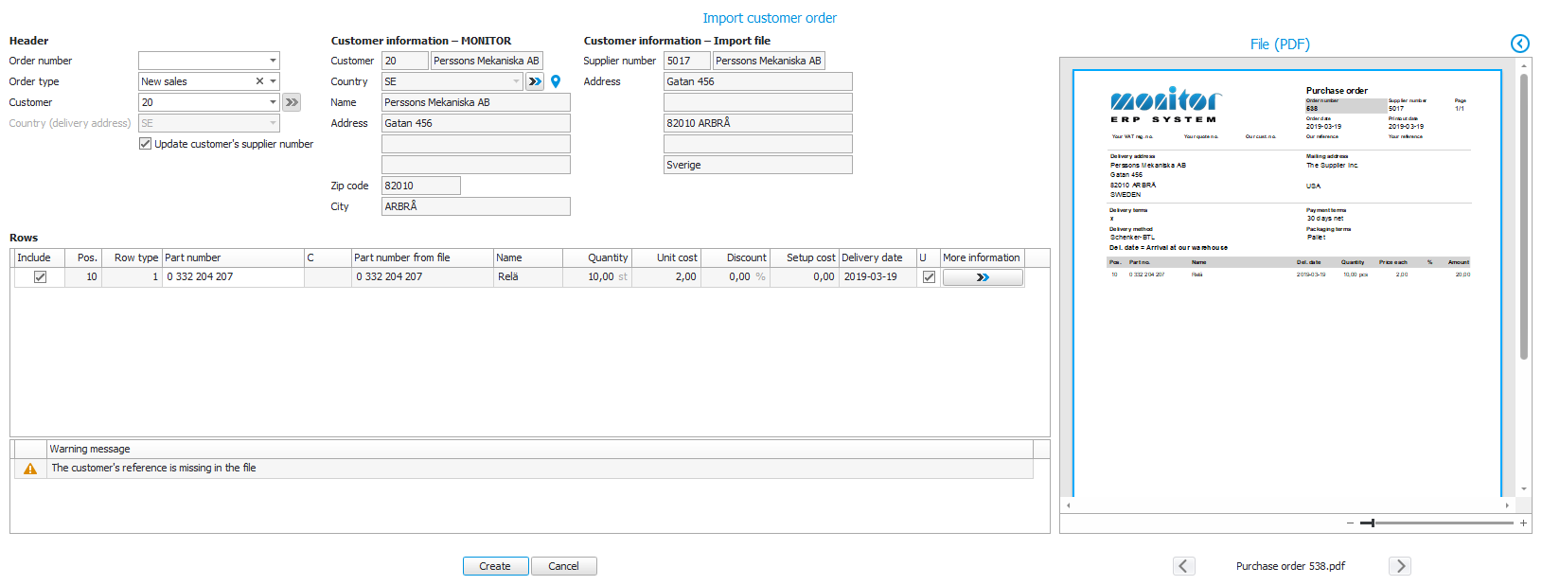Screen dimensions: 1542x585
Task: Click the quantity cell 10,00 st
Action: click(596, 277)
